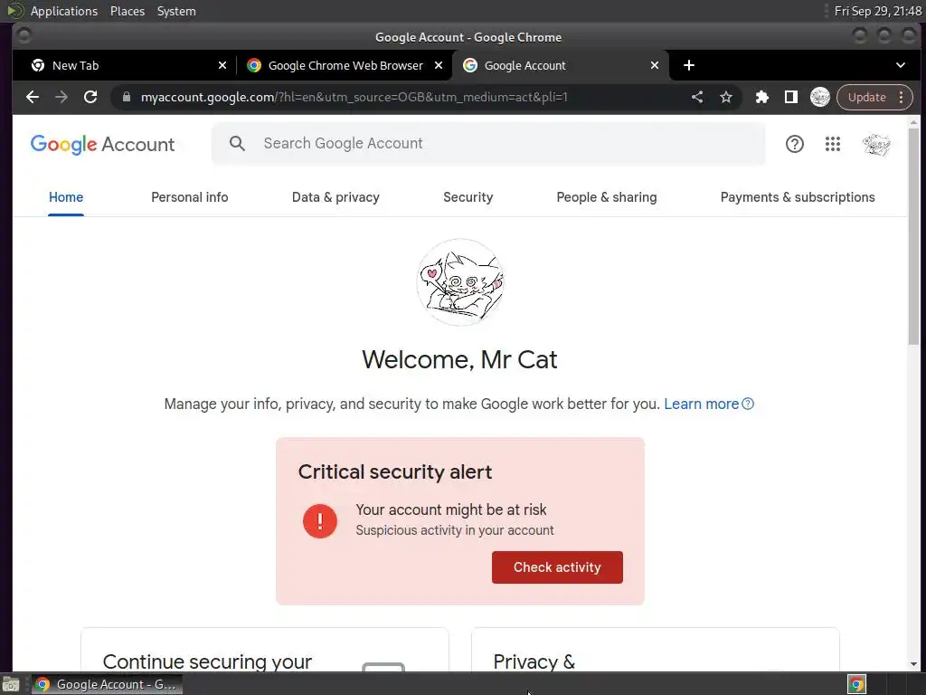Click the scrollbar up arrow
The width and height of the screenshot is (926, 695).
(x=913, y=122)
